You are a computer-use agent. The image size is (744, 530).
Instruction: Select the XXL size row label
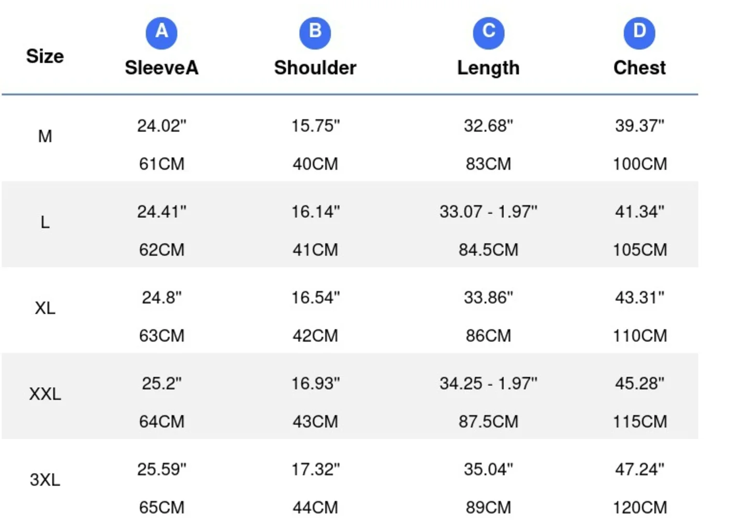(x=45, y=394)
